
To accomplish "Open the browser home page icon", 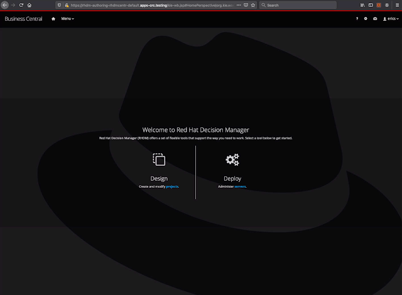I will click(30, 5).
